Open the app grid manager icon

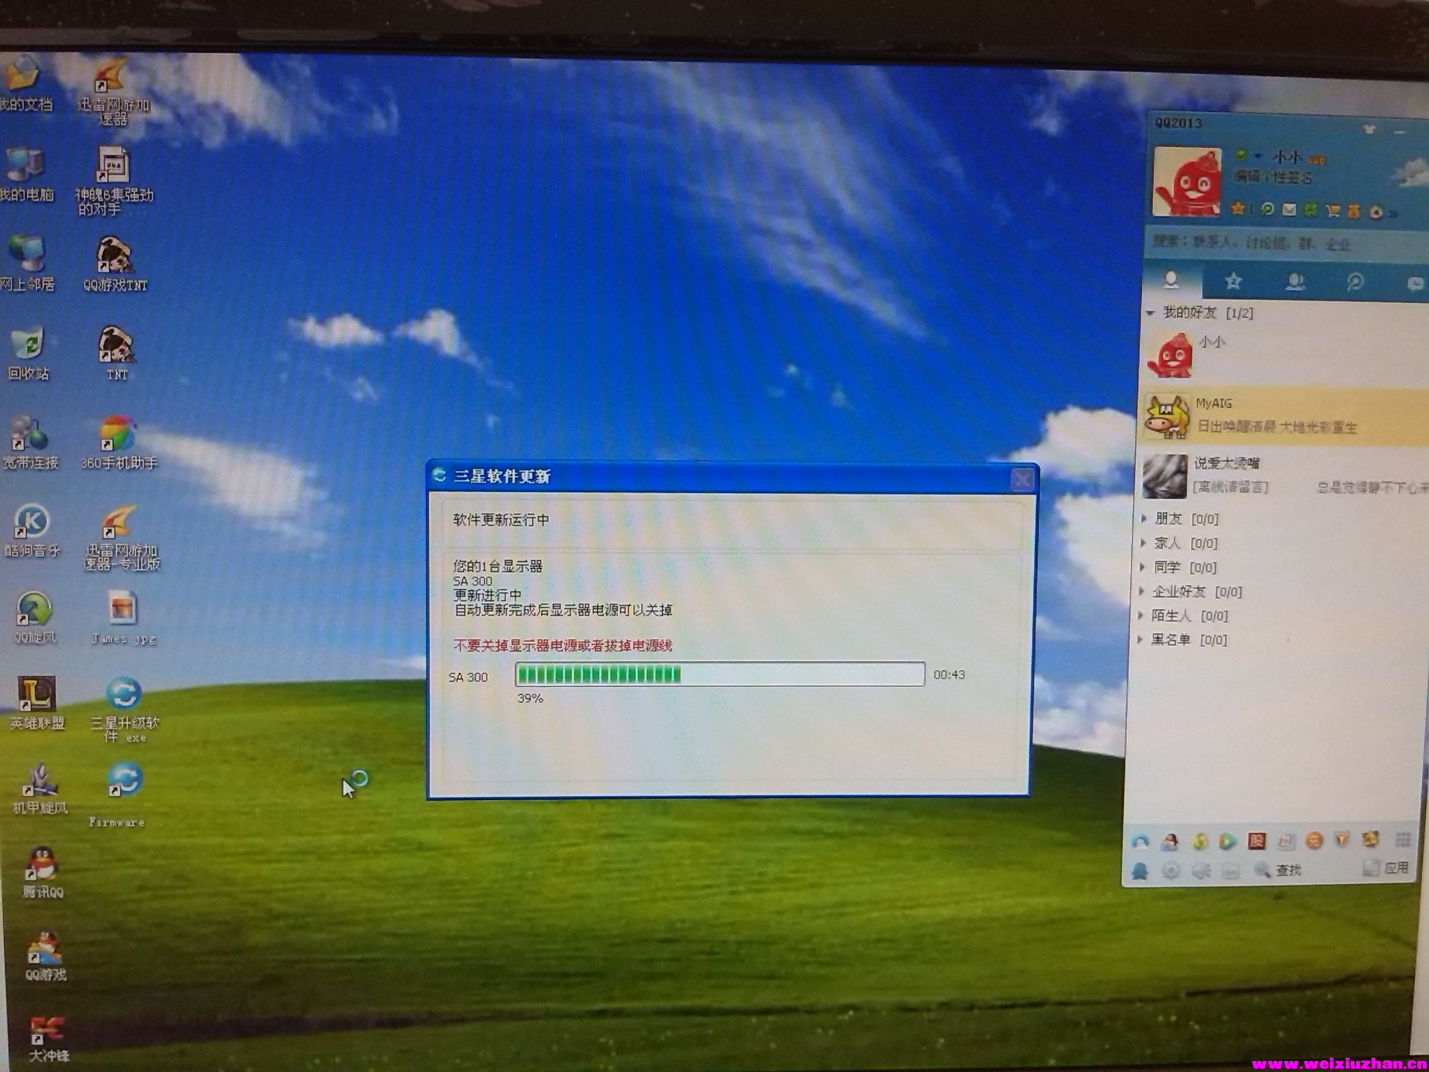1403,839
